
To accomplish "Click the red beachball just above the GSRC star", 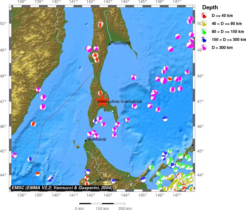I will pyautogui.click(x=100, y=93).
